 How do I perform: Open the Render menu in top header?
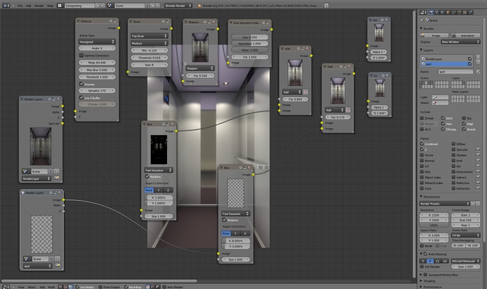tap(39, 6)
